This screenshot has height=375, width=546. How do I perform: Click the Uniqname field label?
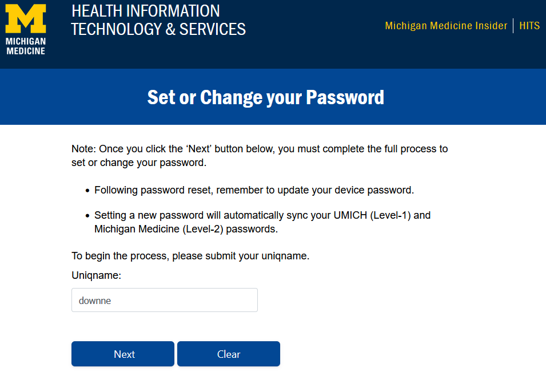click(97, 275)
